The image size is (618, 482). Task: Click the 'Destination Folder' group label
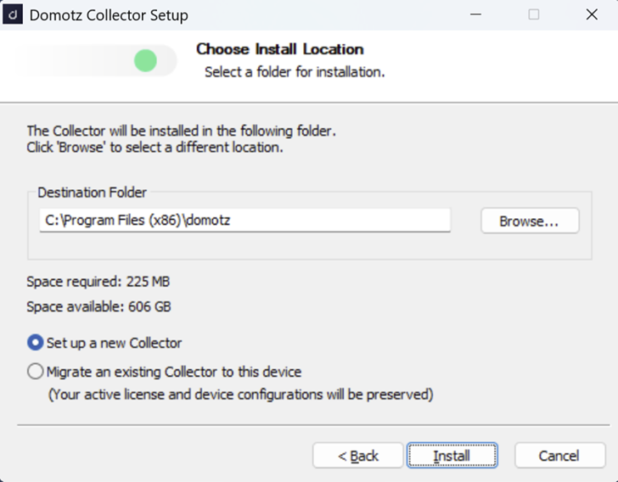pos(93,193)
